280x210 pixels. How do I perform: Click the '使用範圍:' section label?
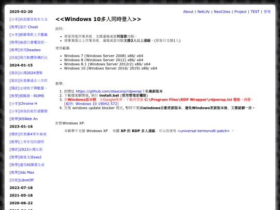coord(63,48)
